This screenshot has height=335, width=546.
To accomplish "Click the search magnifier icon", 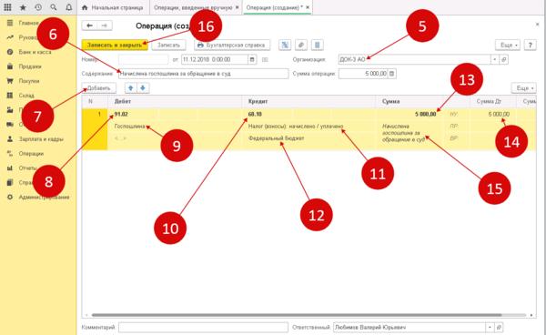I will [x=54, y=7].
